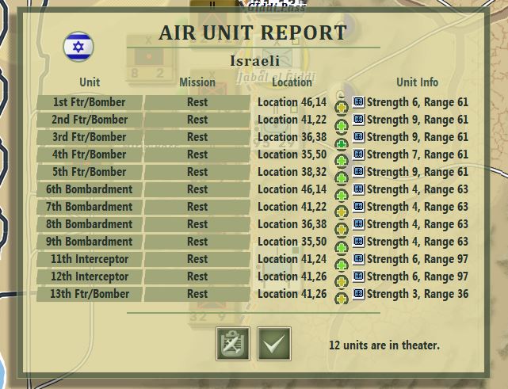Click the plus icon on the 8th Bombardment row
This screenshot has height=389, width=508.
[341, 230]
